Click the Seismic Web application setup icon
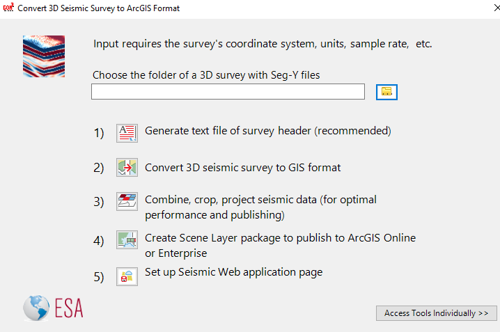Viewport: 500px width, 332px height. click(x=127, y=276)
